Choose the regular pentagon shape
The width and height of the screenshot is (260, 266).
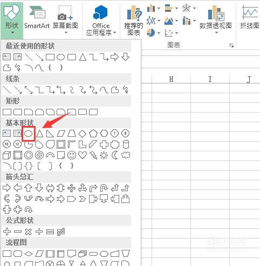93,134
